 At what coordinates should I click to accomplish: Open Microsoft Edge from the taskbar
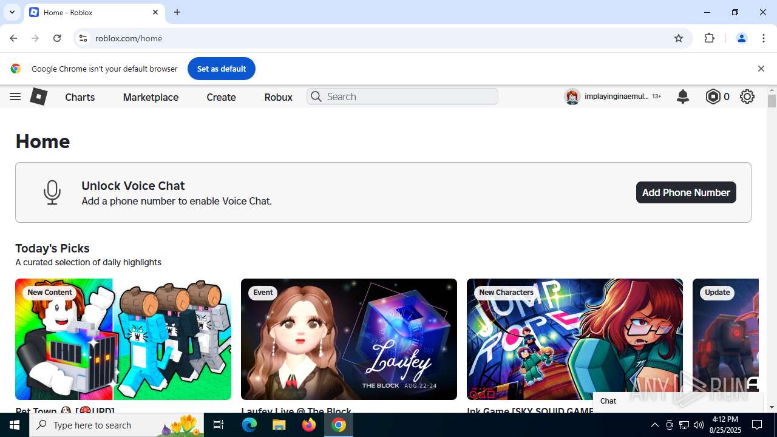(x=249, y=425)
